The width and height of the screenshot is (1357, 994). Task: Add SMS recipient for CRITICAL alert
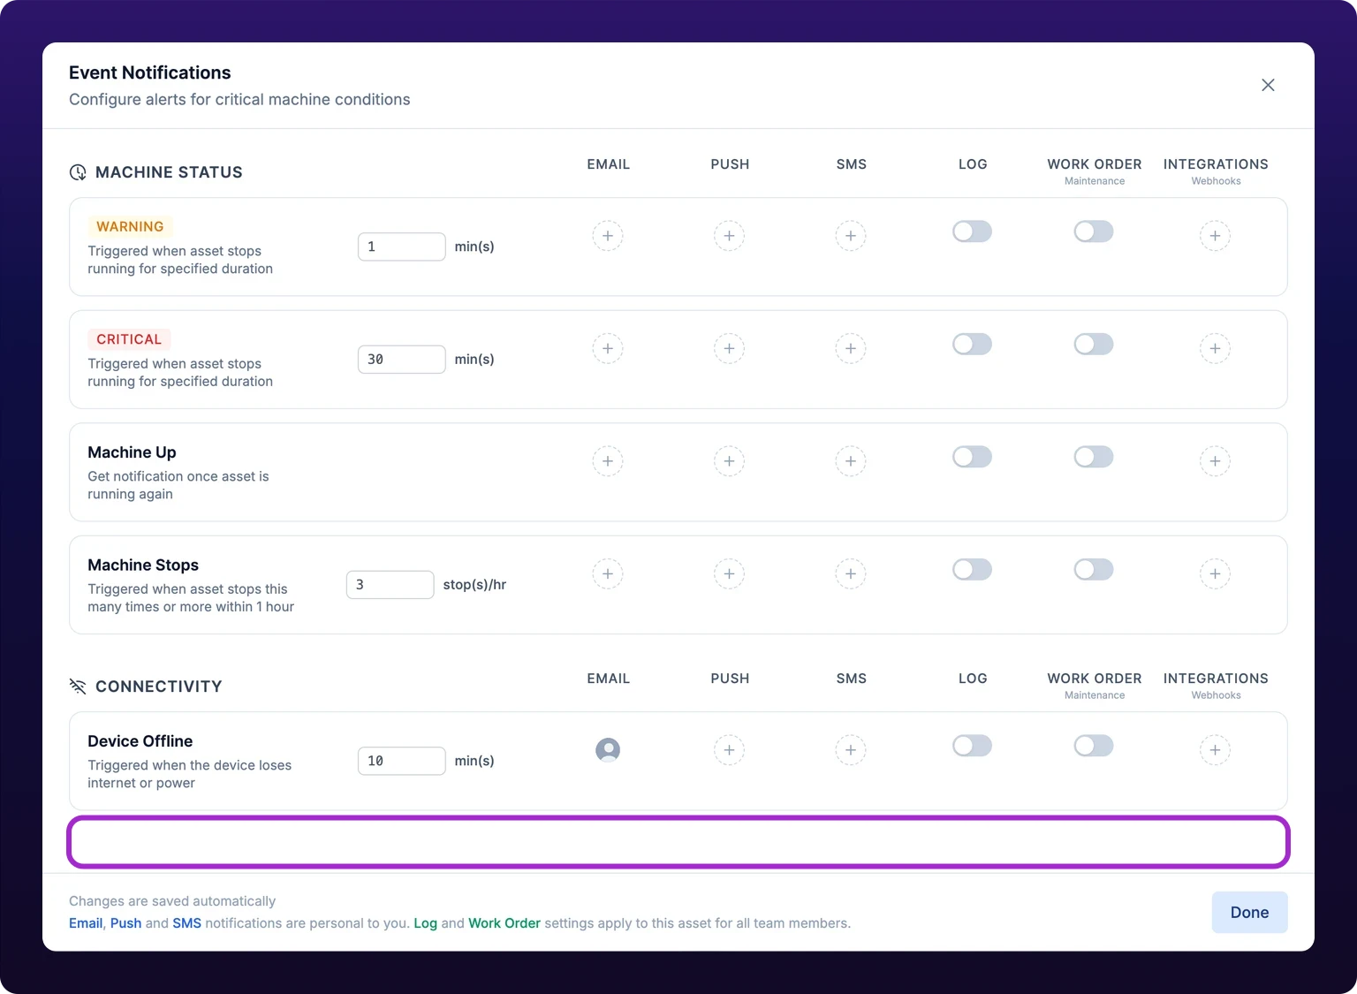coord(851,348)
